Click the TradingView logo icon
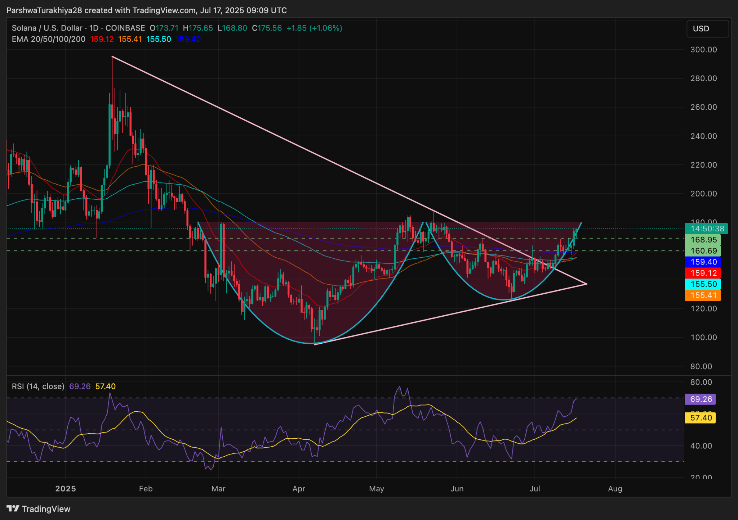The width and height of the screenshot is (738, 520). pyautogui.click(x=14, y=509)
